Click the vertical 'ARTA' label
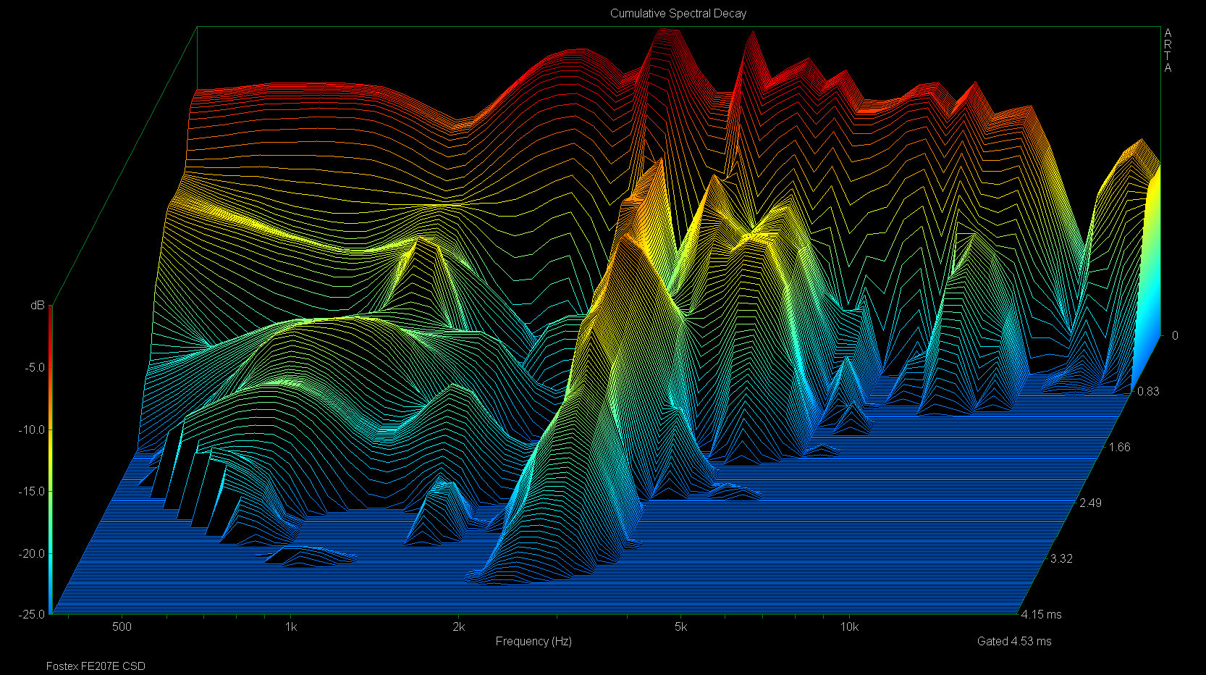 click(x=1168, y=51)
